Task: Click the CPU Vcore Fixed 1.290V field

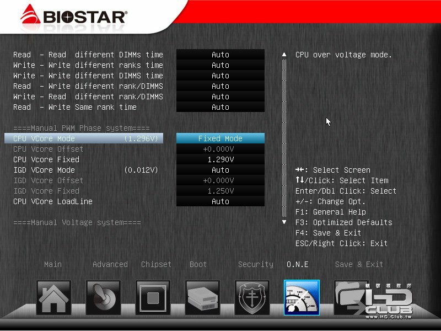Action: click(220, 159)
